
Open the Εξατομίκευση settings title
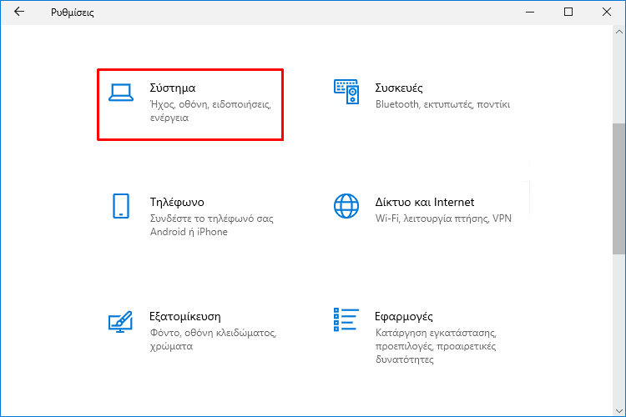click(184, 316)
